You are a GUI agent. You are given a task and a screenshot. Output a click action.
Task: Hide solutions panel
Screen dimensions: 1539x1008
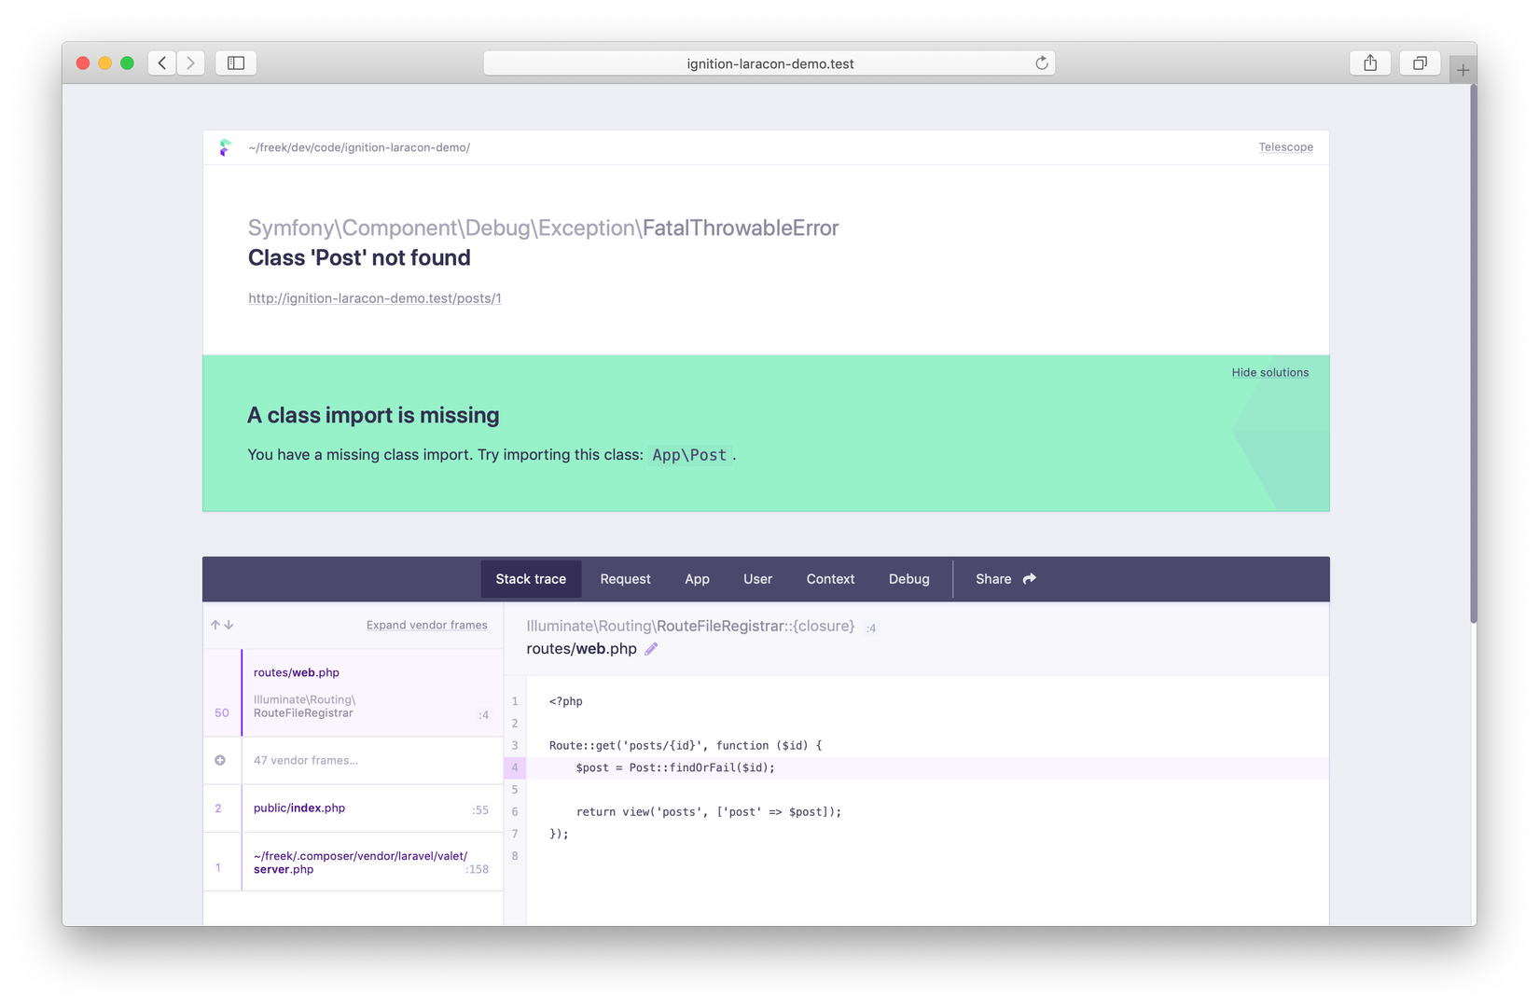(1269, 372)
